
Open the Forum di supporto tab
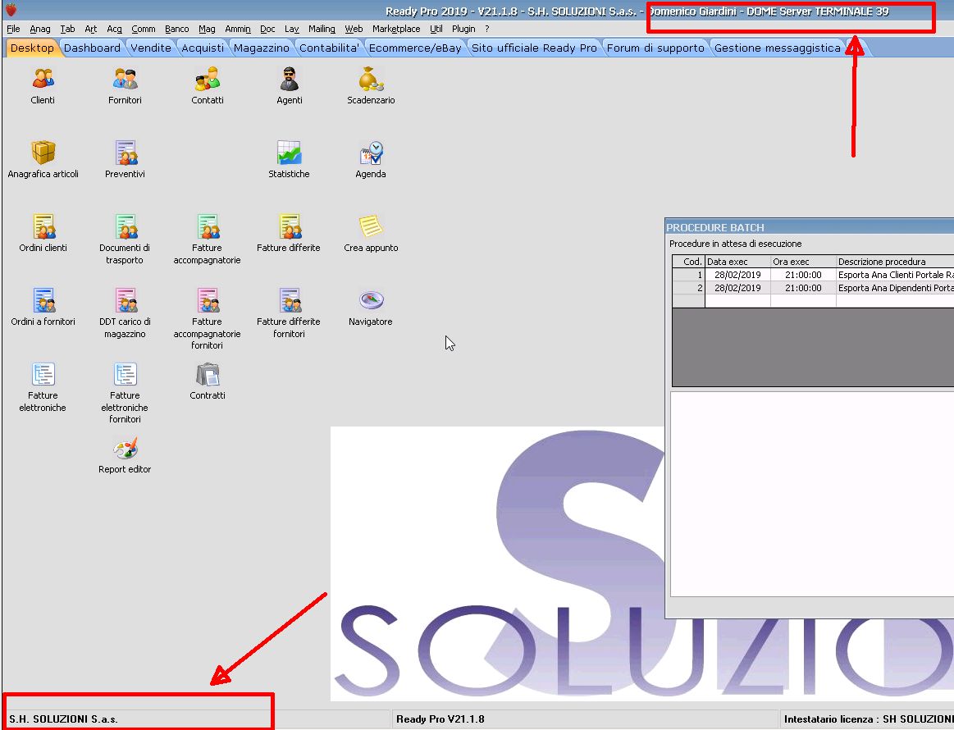655,48
